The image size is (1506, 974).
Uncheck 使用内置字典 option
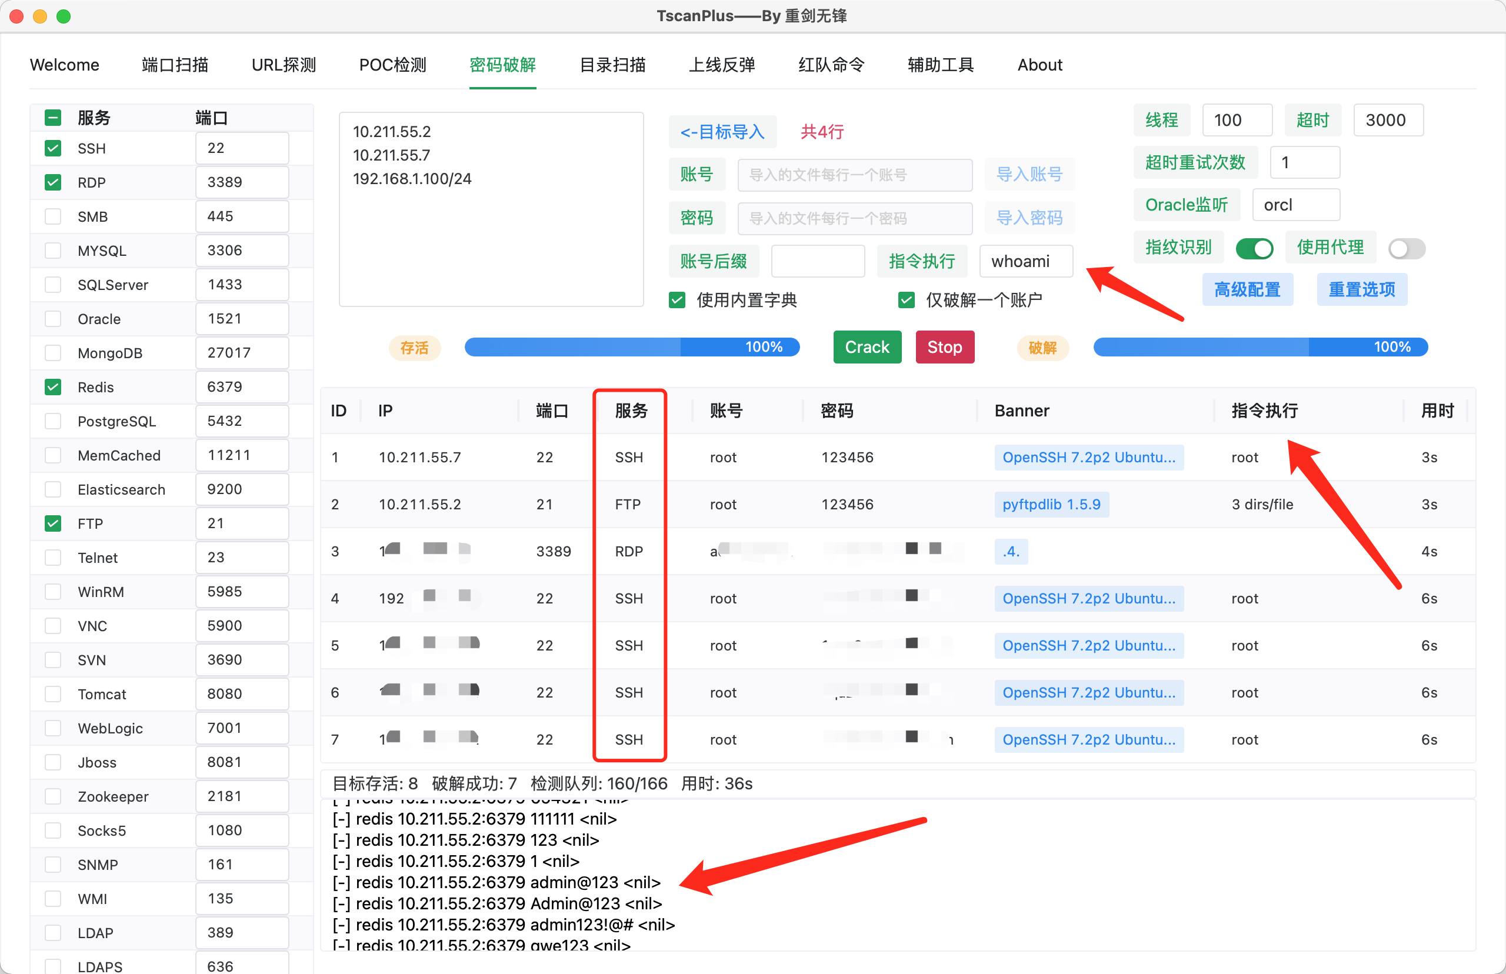coord(677,300)
